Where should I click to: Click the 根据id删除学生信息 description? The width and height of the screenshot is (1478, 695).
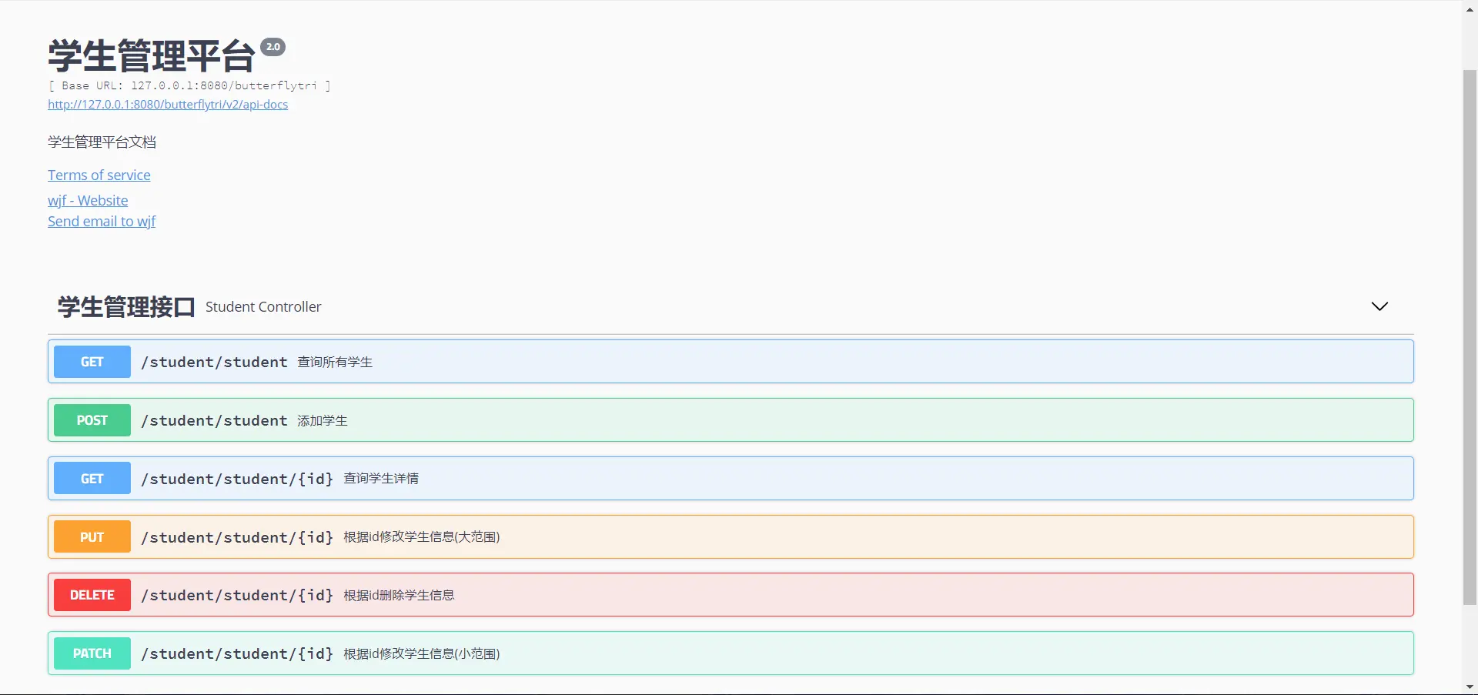point(399,595)
